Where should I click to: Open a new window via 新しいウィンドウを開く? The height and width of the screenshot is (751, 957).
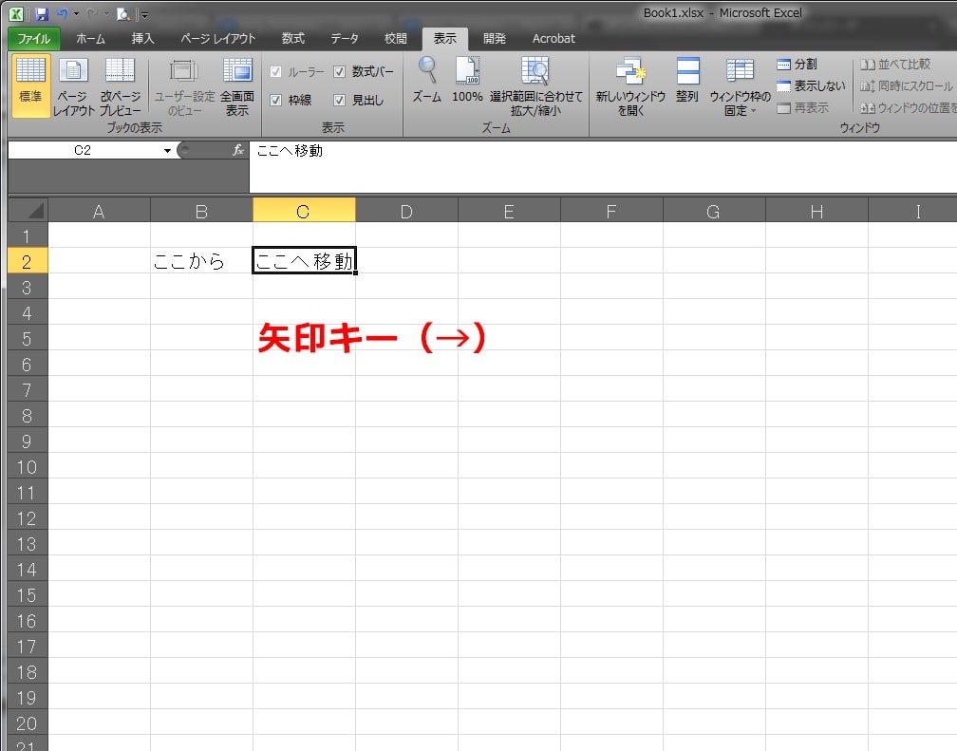[631, 84]
